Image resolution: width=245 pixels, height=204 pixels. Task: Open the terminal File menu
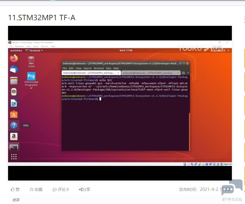click(x=64, y=68)
